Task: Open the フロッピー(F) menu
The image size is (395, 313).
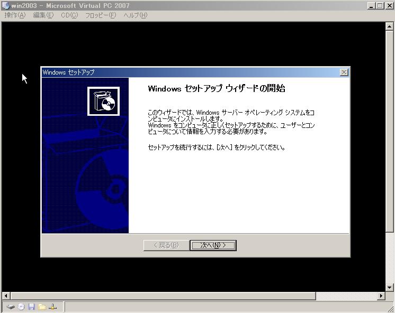Action: tap(101, 15)
